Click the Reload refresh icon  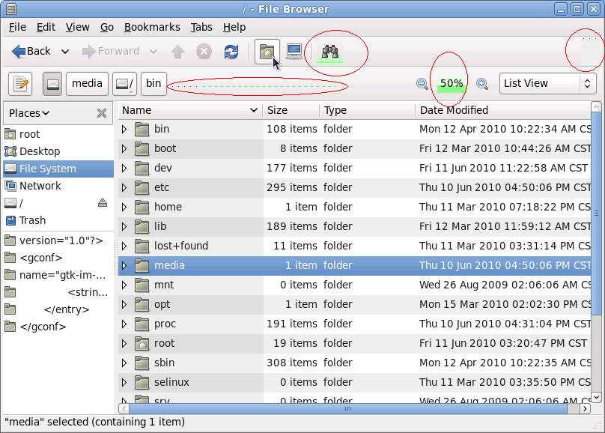point(231,52)
